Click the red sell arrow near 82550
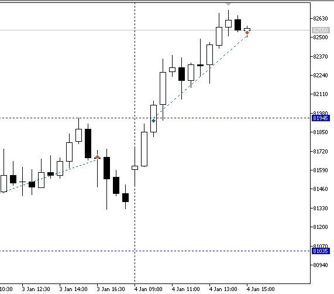Viewport: 334px width, 294px height. [247, 33]
